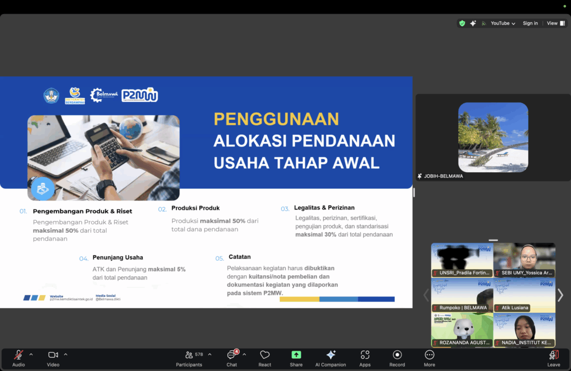This screenshot has height=371, width=571.
Task: Click the Diktisaintek Berdampak logo on slide
Action: 75,96
